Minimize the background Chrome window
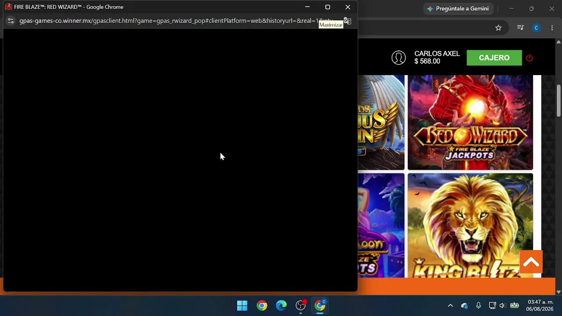The image size is (562, 316). [x=511, y=9]
